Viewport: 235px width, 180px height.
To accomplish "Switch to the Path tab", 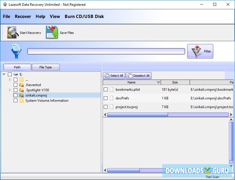I will click(17, 67).
